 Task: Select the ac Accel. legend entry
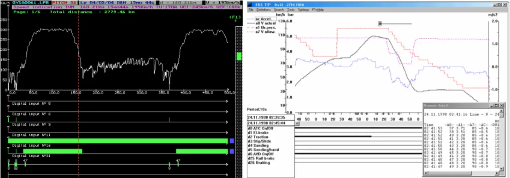(265, 19)
